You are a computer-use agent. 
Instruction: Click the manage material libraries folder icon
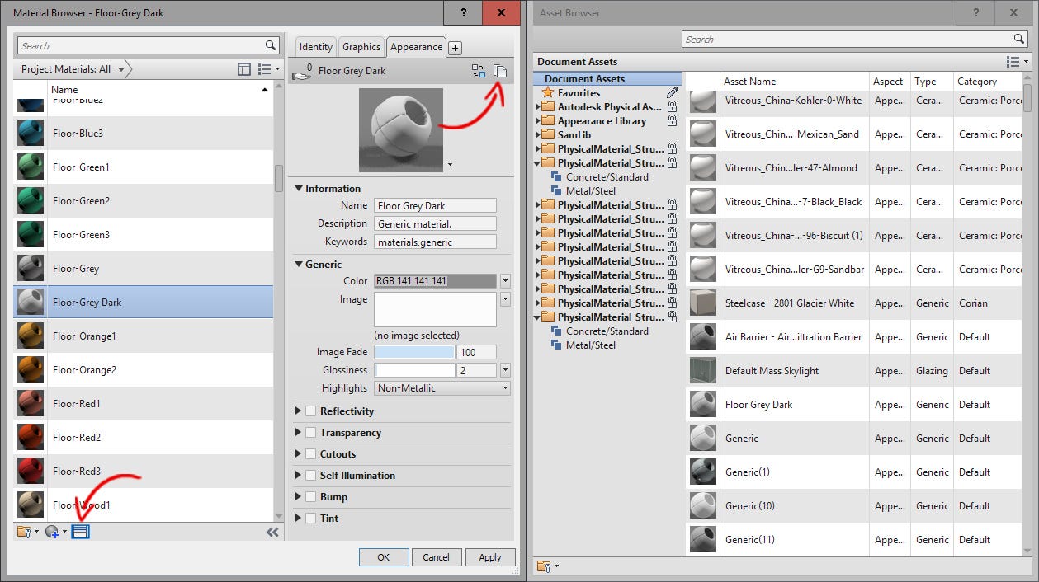pyautogui.click(x=24, y=532)
